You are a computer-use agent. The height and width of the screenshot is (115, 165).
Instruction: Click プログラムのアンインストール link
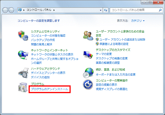tap(50, 89)
